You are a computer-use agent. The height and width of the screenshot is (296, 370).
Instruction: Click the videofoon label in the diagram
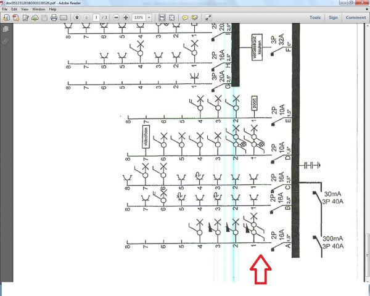pyautogui.click(x=146, y=137)
